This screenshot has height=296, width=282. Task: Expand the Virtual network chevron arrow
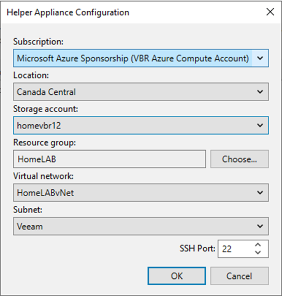[260, 193]
